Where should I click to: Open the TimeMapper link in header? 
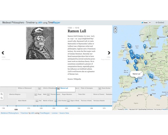(54, 22)
